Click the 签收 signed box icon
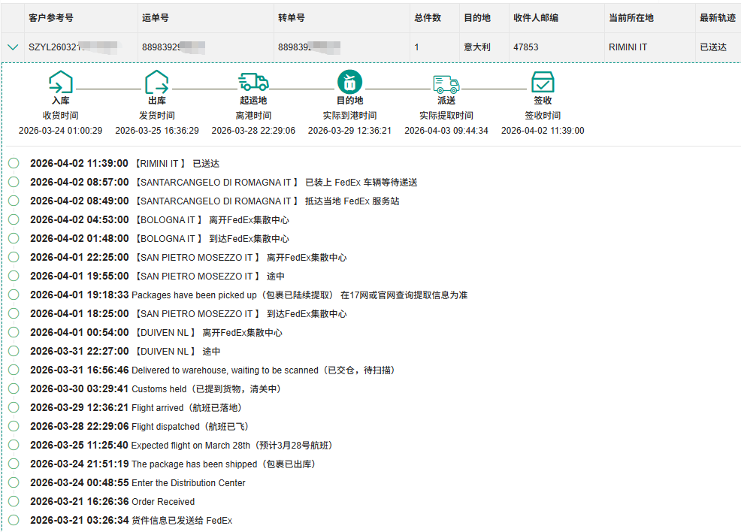This screenshot has width=741, height=532. (x=543, y=81)
